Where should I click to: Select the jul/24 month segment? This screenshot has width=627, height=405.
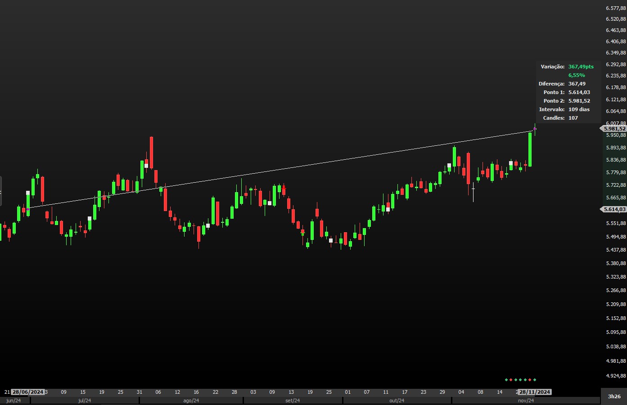click(85, 400)
